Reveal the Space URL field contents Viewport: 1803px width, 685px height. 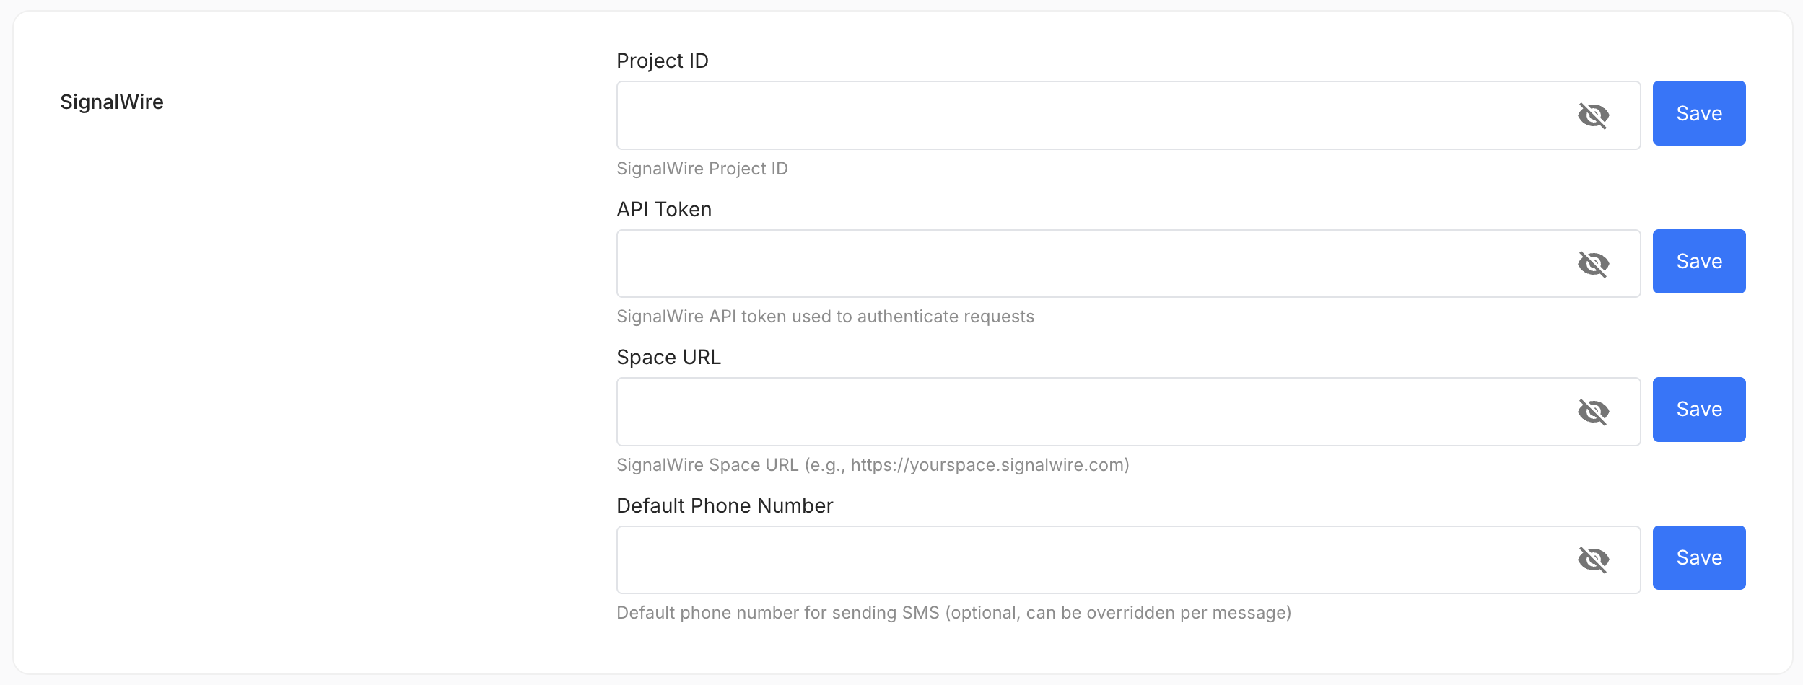[x=1593, y=412]
